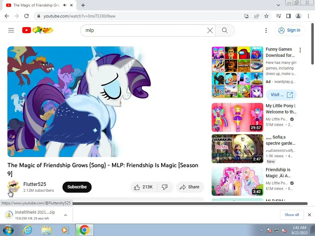Click the vertical page scrollbar
This screenshot has width=315, height=236.
pos(313,44)
